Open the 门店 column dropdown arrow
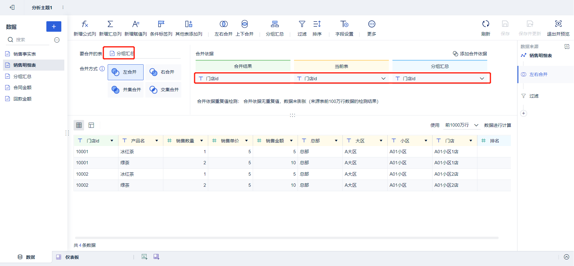This screenshot has height=266, width=574. tap(471, 141)
